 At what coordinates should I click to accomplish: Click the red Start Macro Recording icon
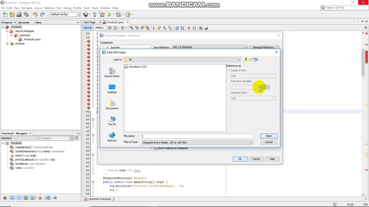(189, 28)
